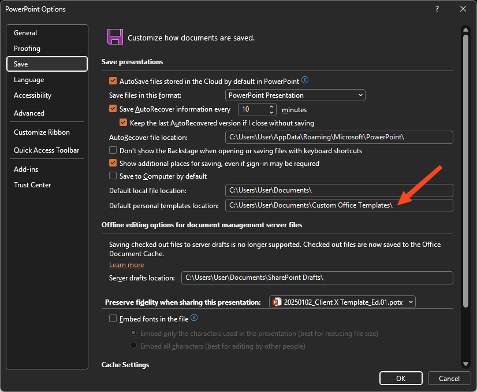Enable Save to Computer by default
Viewport: 477px width, 392px height.
tap(113, 176)
